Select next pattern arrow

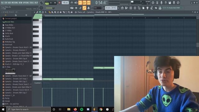tap(118, 8)
